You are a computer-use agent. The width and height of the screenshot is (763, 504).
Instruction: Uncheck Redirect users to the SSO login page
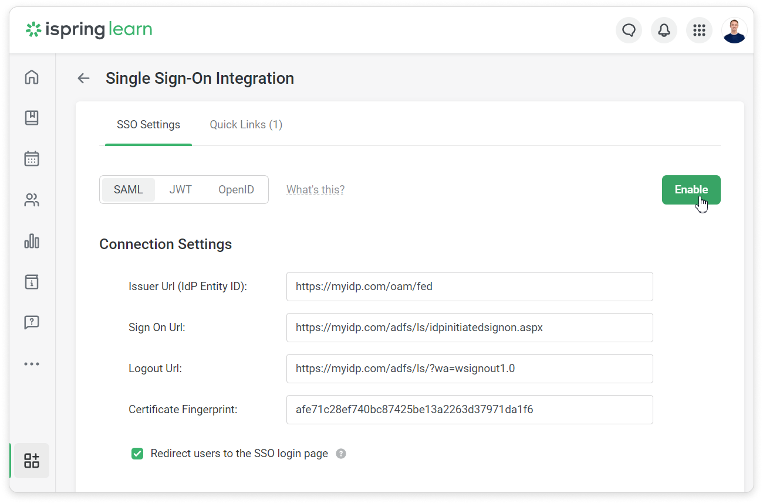tap(137, 453)
